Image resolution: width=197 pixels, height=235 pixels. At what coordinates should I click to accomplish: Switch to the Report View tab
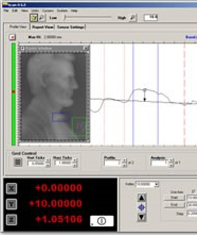[x=42, y=27]
